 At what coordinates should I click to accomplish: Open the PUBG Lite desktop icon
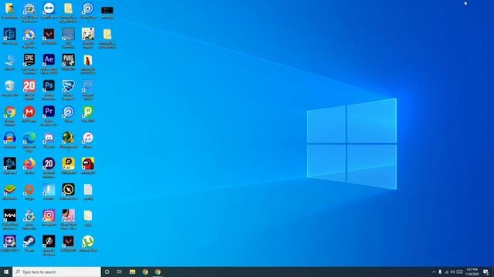[x=69, y=60]
